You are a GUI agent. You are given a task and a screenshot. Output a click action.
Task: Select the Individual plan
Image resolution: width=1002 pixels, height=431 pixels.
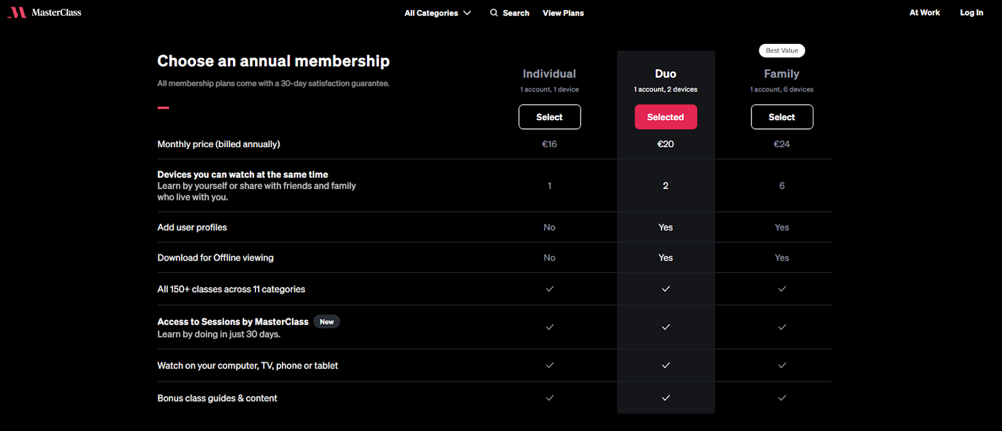549,117
